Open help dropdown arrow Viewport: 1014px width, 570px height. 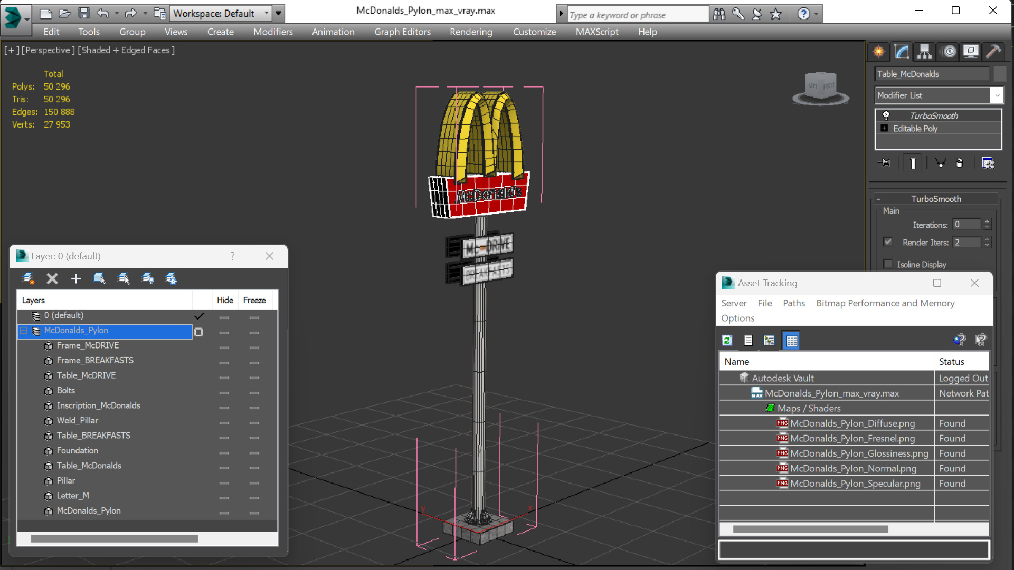816,14
